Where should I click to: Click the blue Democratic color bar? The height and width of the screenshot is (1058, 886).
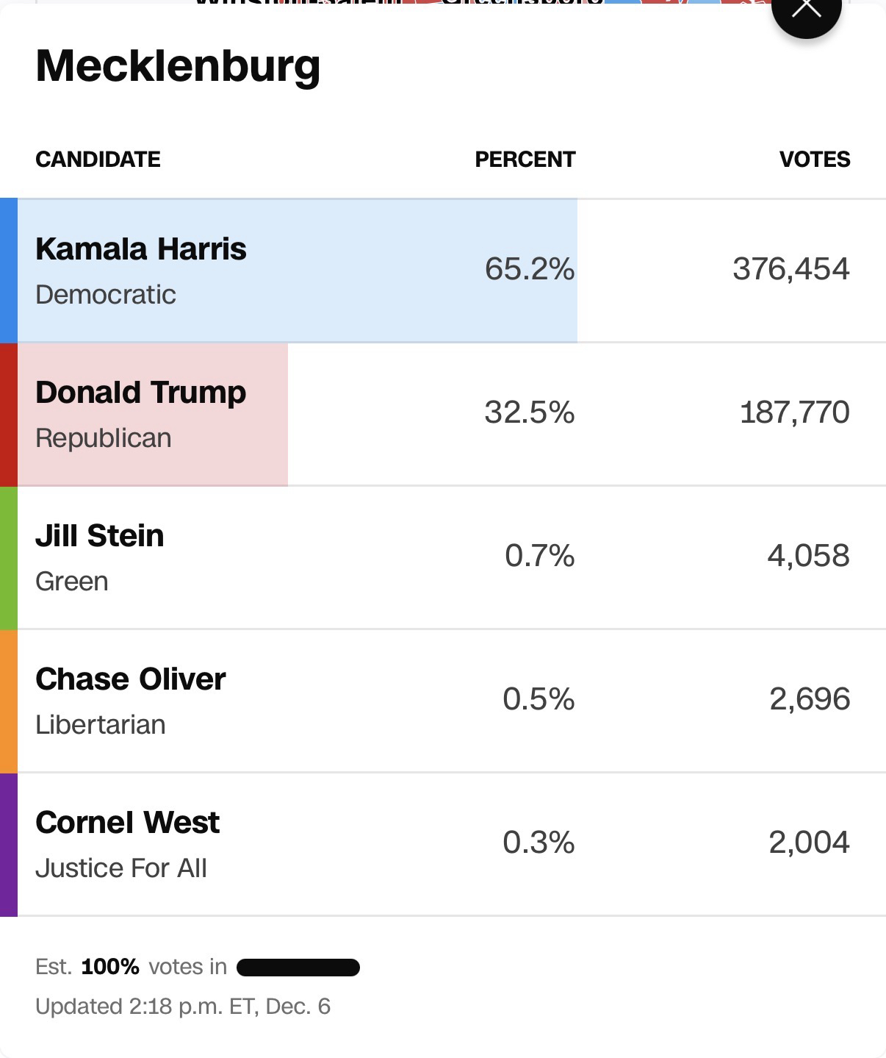click(x=8, y=271)
